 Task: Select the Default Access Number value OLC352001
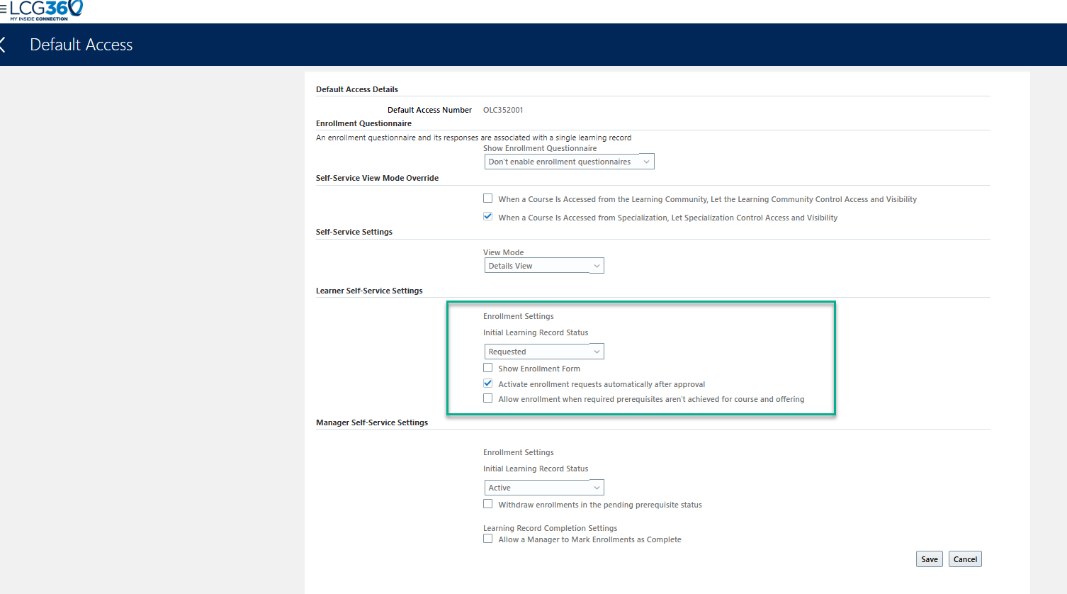click(x=503, y=109)
